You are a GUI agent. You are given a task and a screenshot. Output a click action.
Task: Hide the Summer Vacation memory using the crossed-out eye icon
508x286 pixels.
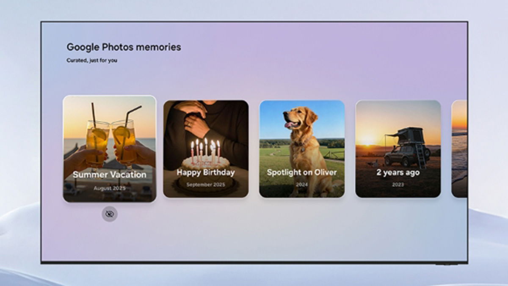point(110,214)
